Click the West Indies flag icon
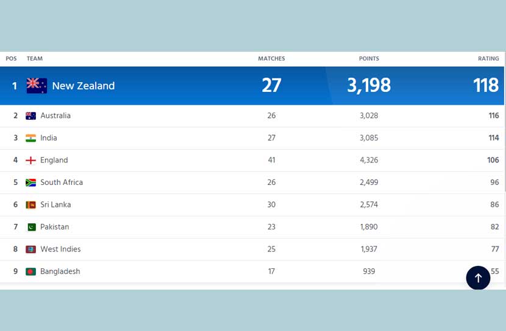 point(30,249)
